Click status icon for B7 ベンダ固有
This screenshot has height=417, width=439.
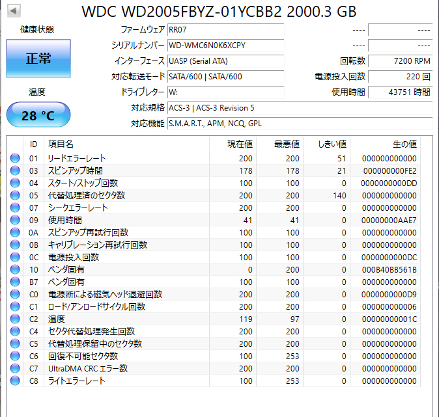coord(15,282)
